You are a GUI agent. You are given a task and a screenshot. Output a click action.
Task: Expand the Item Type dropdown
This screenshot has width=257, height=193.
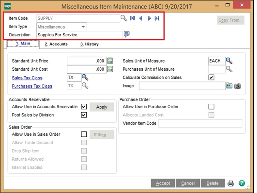click(x=83, y=27)
